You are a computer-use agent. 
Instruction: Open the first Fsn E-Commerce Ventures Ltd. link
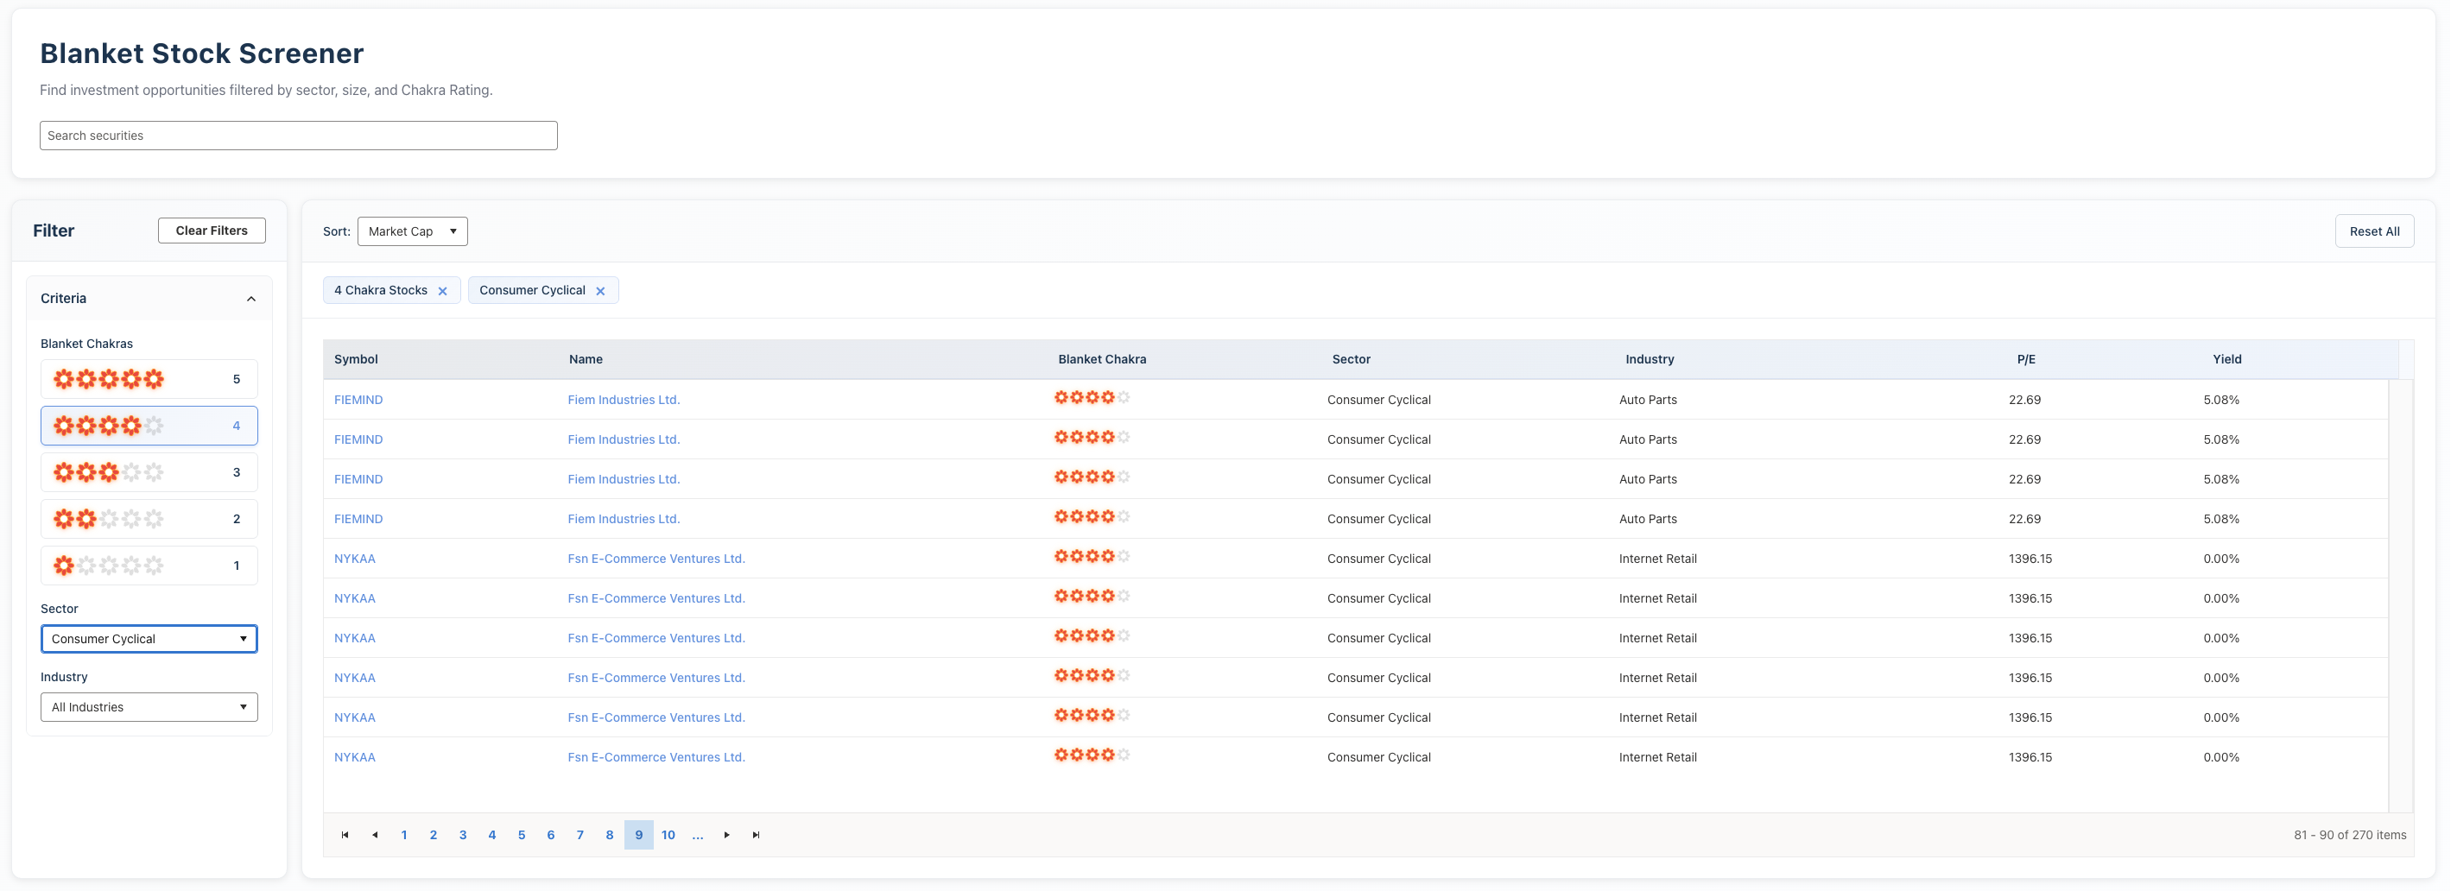656,559
